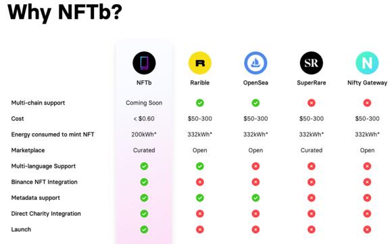Click the NFTb phone logo icon
Viewport: 392px width, 244px height.
point(144,63)
